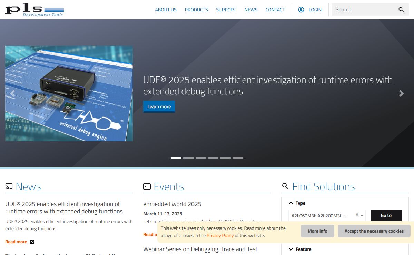Open the About Us menu

click(x=166, y=10)
